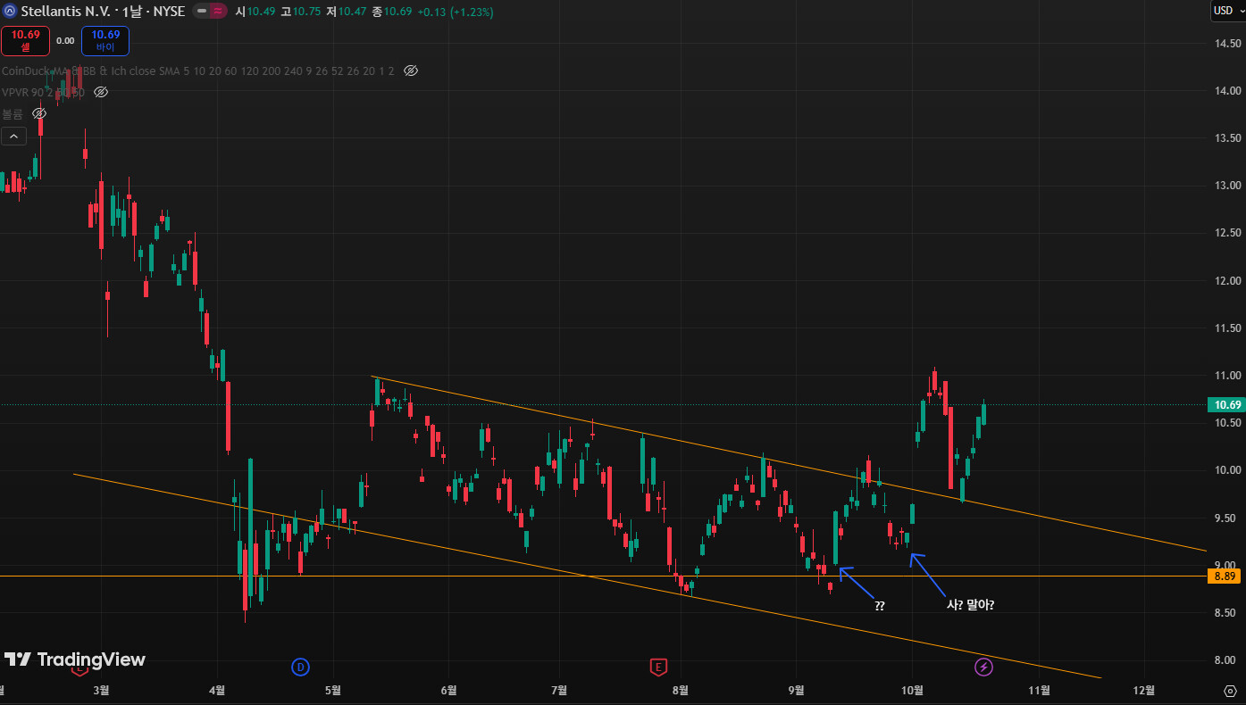Click the 10월 label on the time axis
Viewport: 1246px width, 705px height.
pos(912,690)
